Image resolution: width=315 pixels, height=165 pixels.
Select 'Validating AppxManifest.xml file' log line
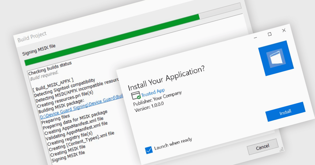click(x=77, y=131)
